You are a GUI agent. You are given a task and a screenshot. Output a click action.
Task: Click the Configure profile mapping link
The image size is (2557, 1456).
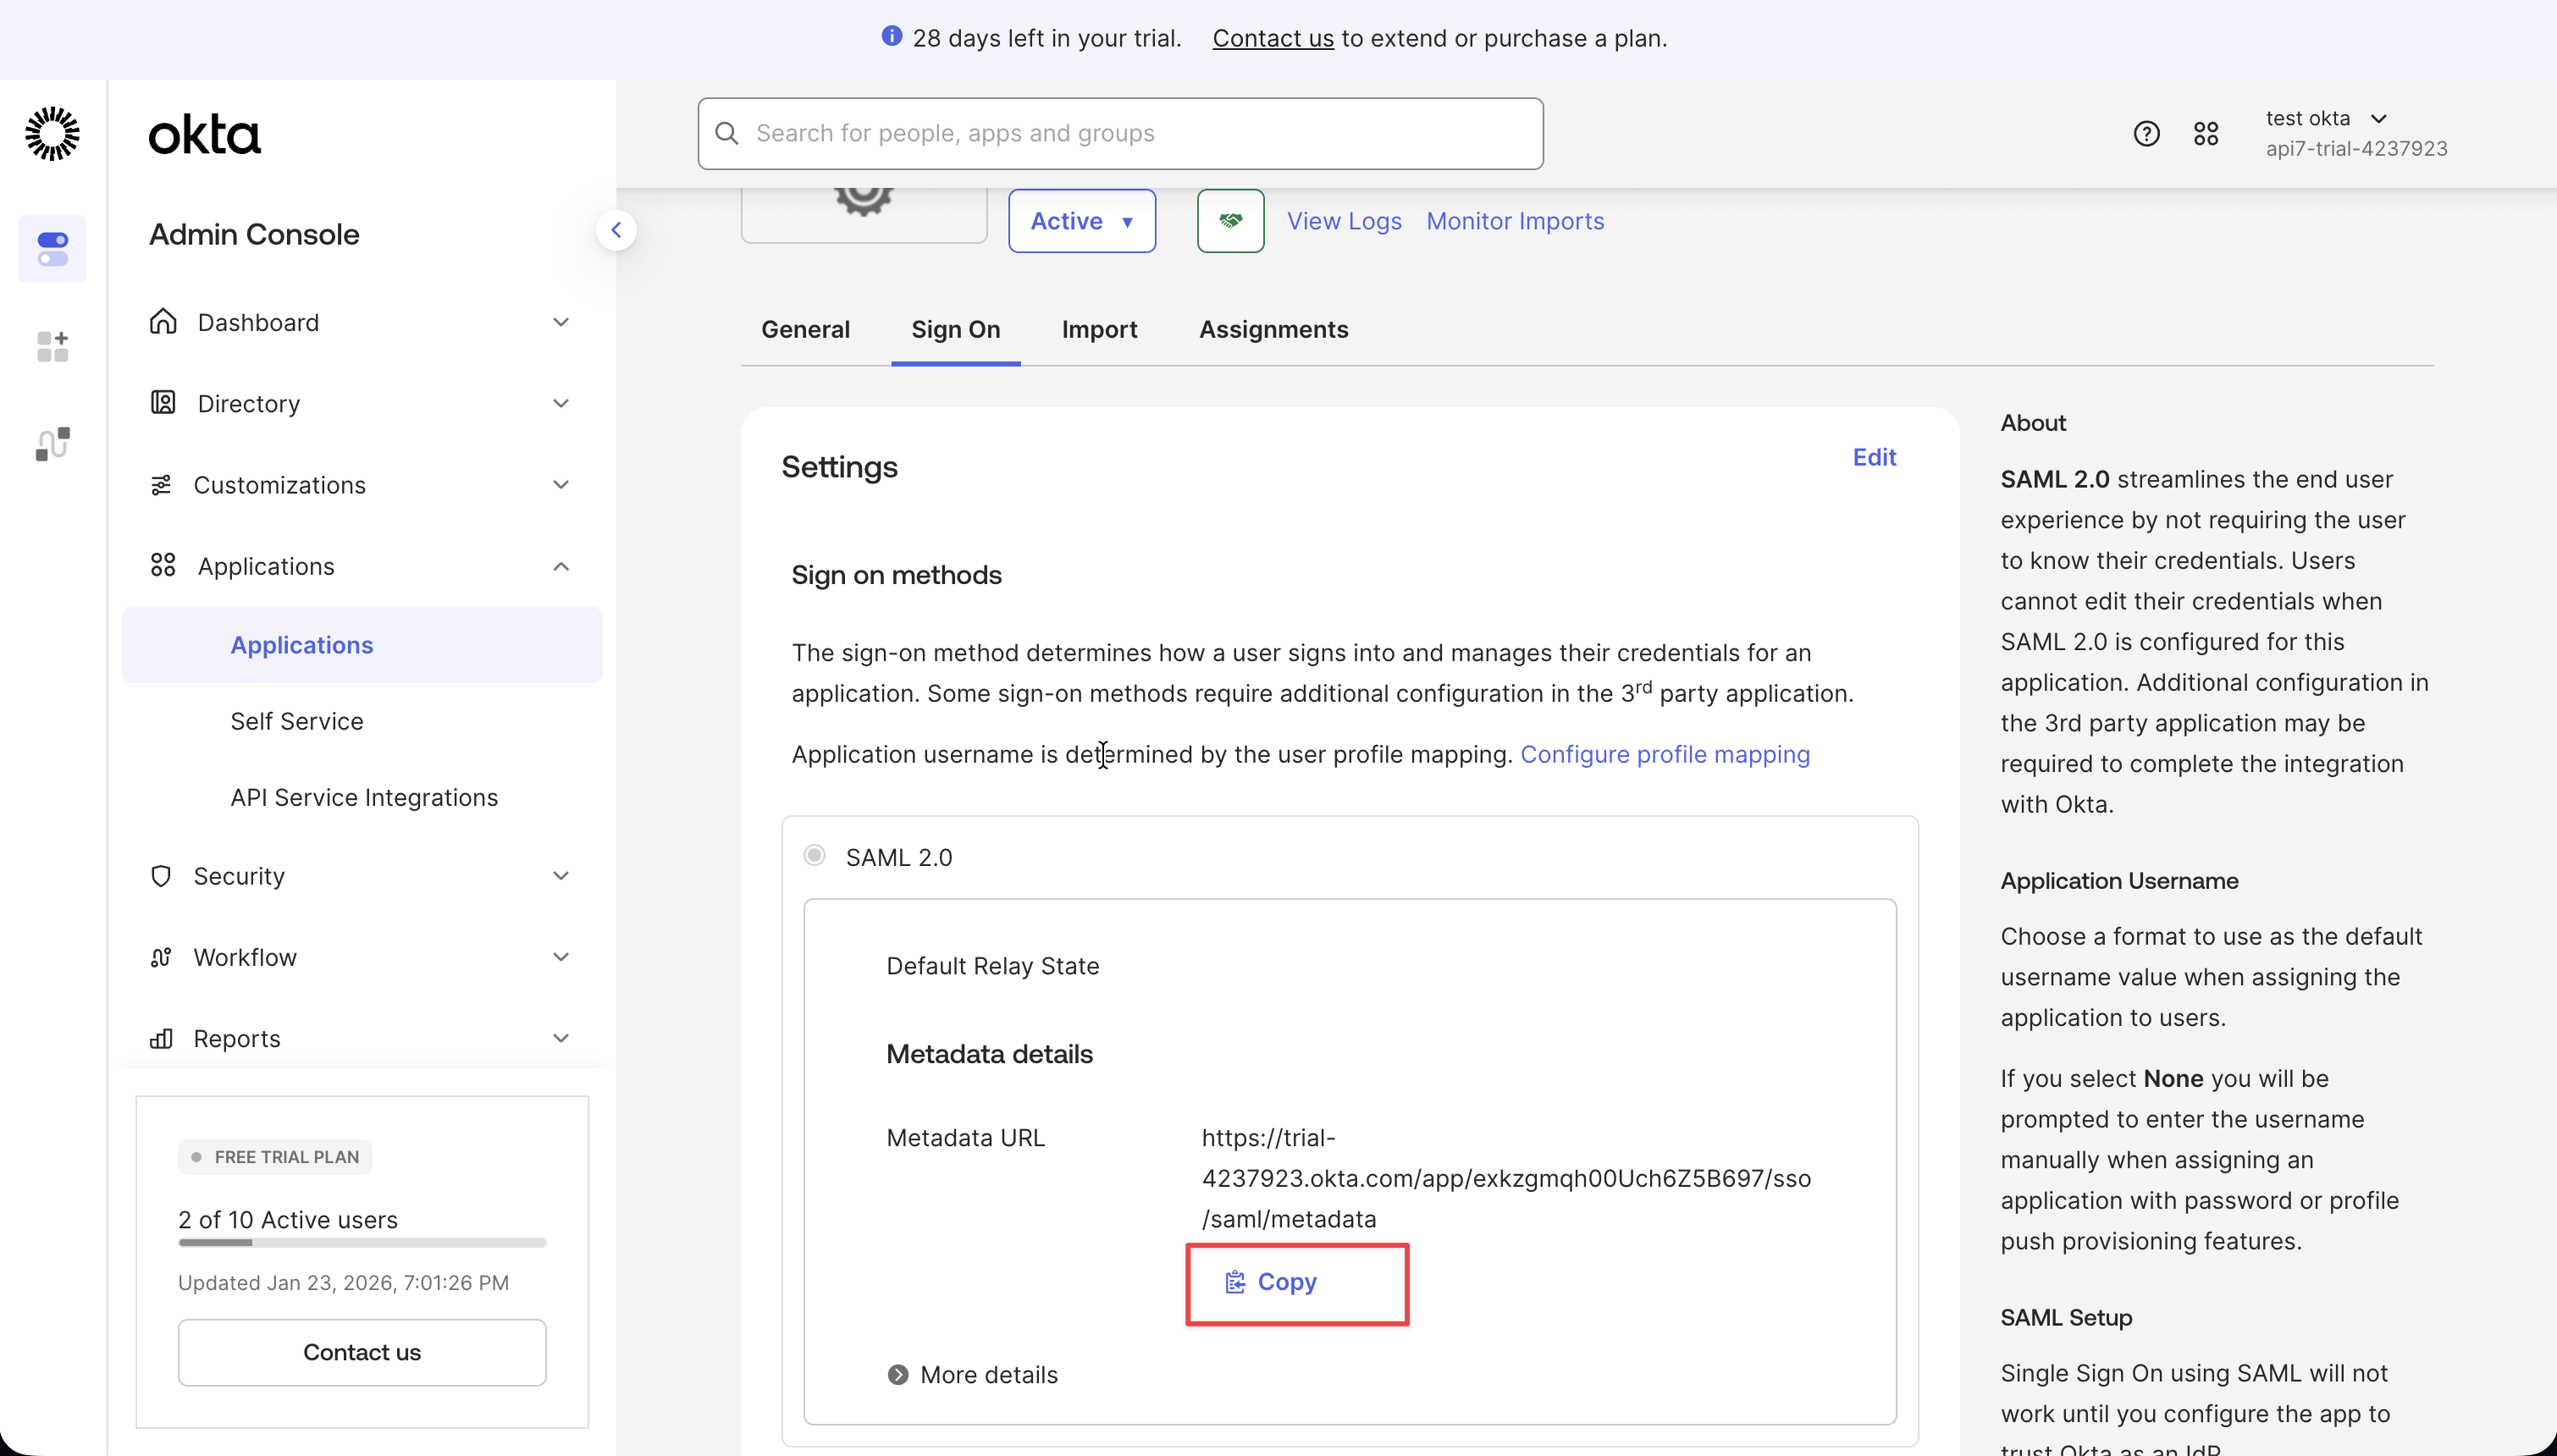tap(1664, 755)
